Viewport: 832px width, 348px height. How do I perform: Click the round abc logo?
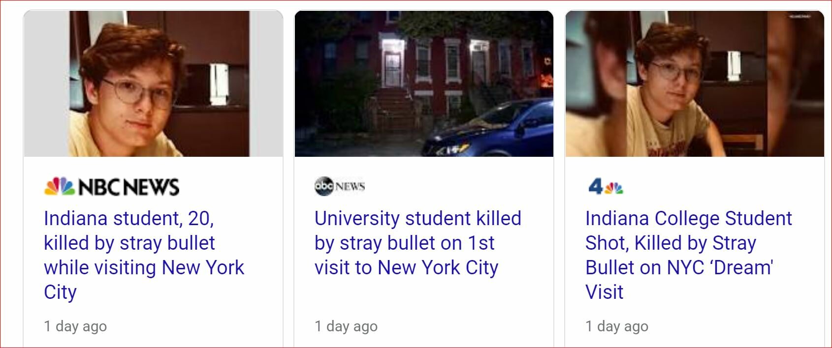click(324, 186)
